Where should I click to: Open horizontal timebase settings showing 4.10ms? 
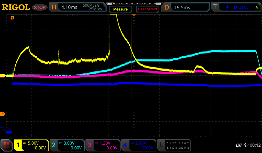[x=78, y=7]
